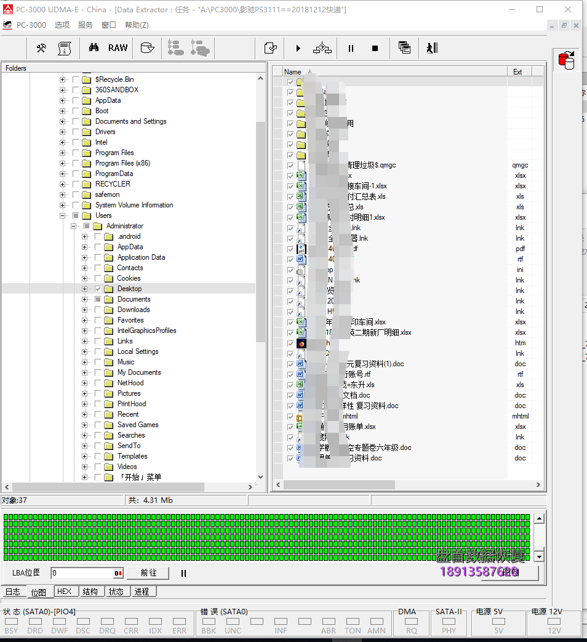Click the blank icon of 垃圾$.qmgc file
Viewport: 587px width, 642px height.
pyautogui.click(x=301, y=165)
